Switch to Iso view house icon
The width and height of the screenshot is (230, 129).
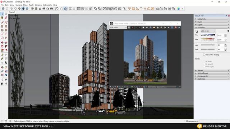pos(32,9)
